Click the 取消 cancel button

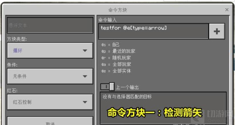point(50,121)
